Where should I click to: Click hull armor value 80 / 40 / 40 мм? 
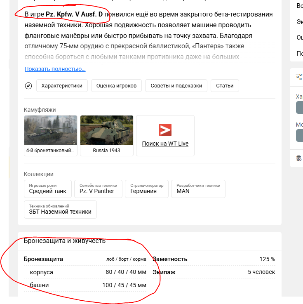click(x=126, y=272)
